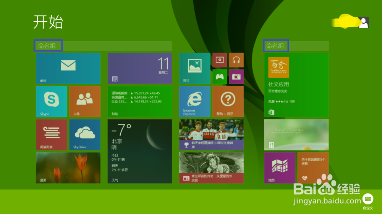Viewport: 382px width, 214px height.
Task: Click the user account avatar
Action: tap(364, 22)
